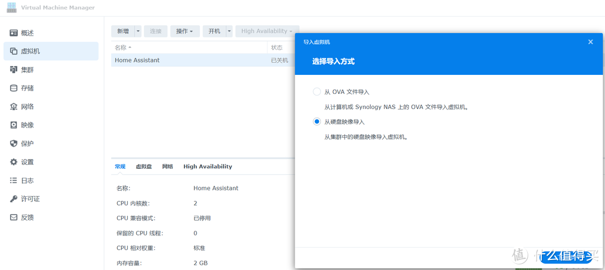
Task: Open the 操作 dropdown menu
Action: 185,31
